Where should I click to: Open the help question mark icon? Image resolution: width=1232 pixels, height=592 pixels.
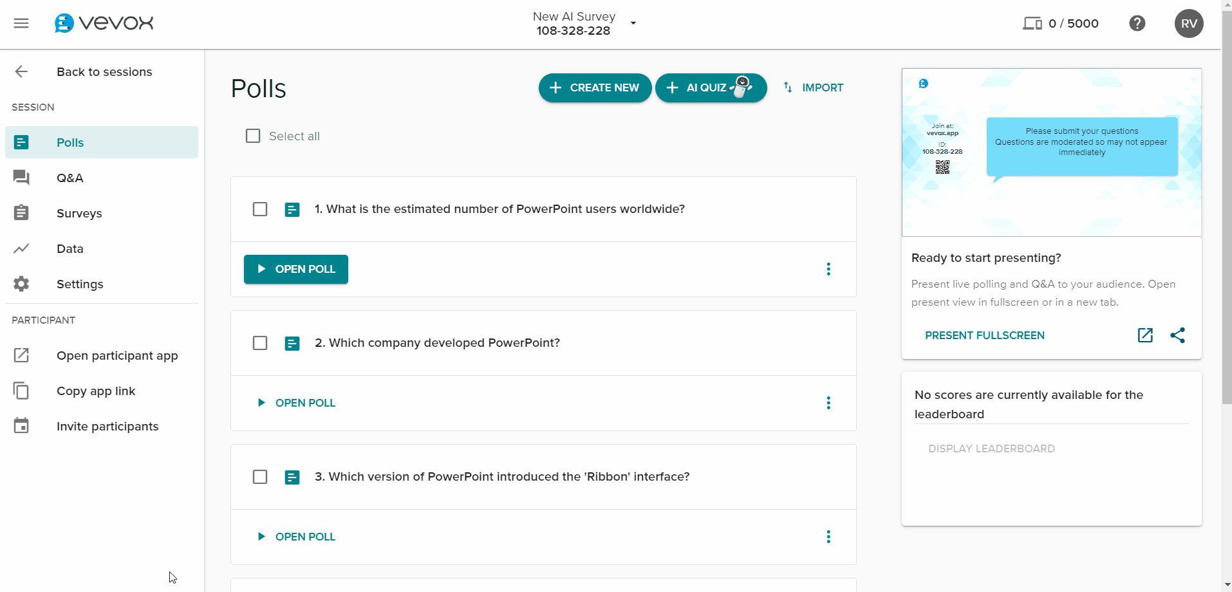1137,23
